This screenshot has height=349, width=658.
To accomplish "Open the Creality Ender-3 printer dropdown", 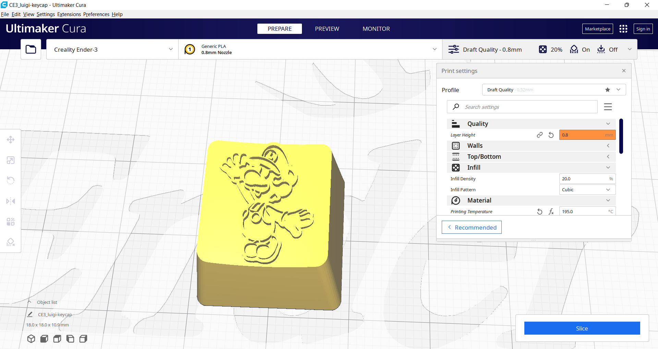I will pyautogui.click(x=112, y=49).
